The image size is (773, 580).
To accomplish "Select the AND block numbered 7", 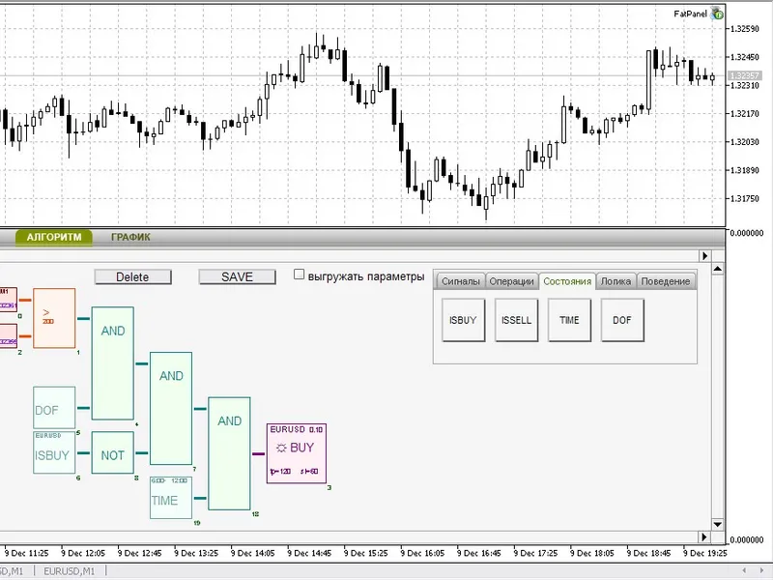I will (171, 408).
